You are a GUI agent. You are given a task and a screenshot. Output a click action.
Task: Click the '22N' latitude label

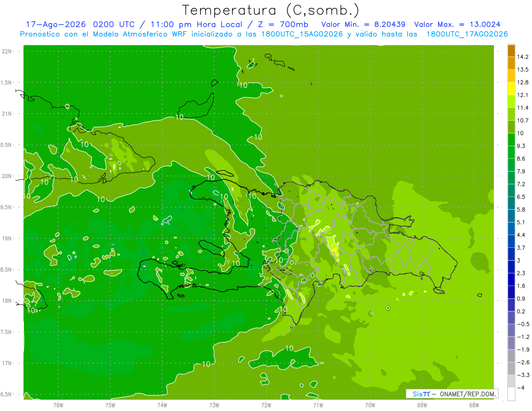pyautogui.click(x=7, y=51)
